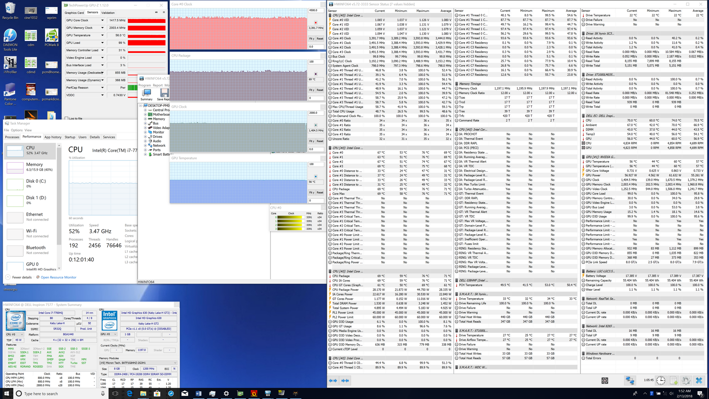Click HWiNFO Summary toolbar icon

tap(147, 95)
